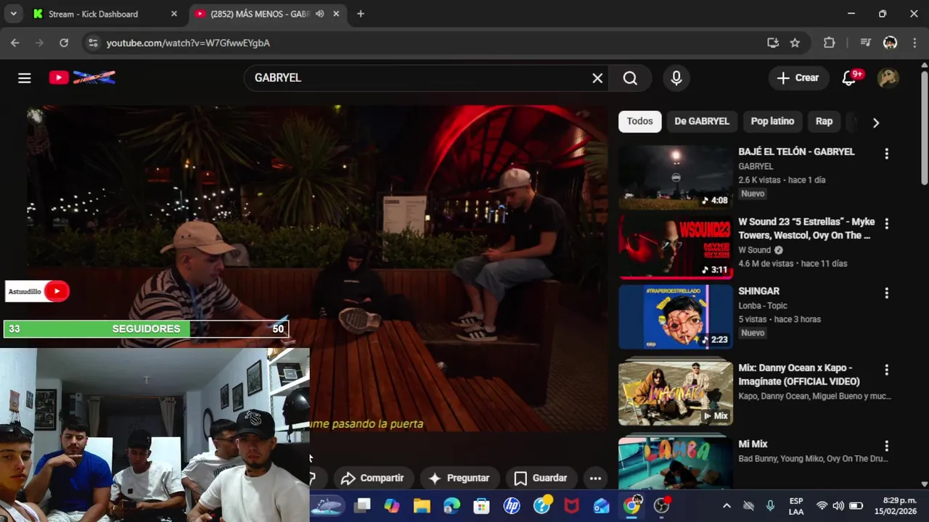Toggle the ESP LAA input language
929x522 pixels.
click(x=796, y=506)
